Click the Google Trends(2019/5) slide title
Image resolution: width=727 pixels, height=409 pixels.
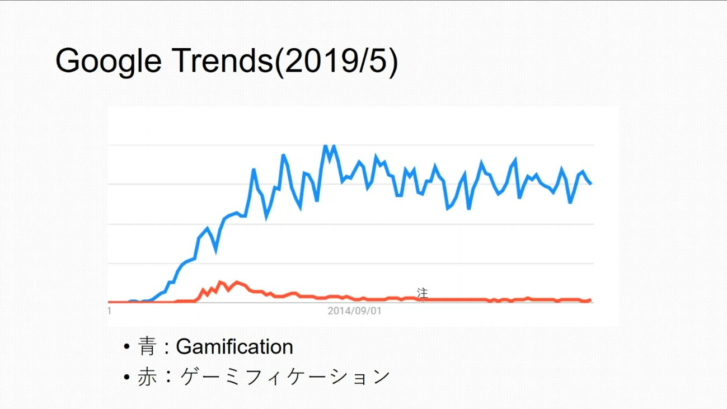pos(227,60)
